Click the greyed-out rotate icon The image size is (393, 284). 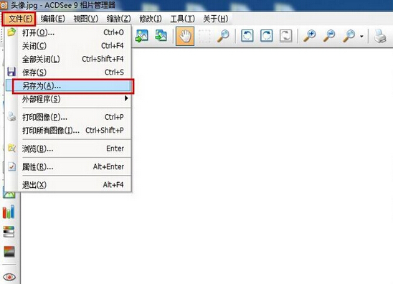tap(285, 36)
